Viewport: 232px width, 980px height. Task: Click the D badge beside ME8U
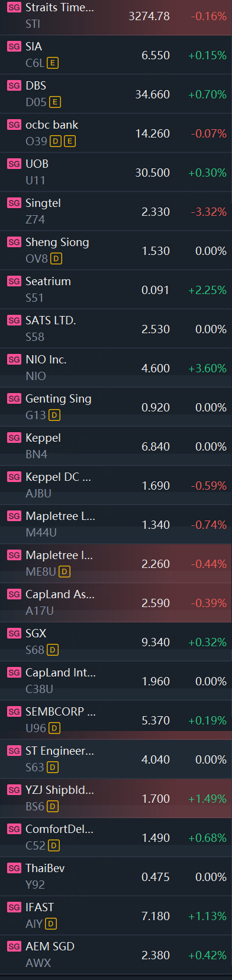(x=65, y=572)
